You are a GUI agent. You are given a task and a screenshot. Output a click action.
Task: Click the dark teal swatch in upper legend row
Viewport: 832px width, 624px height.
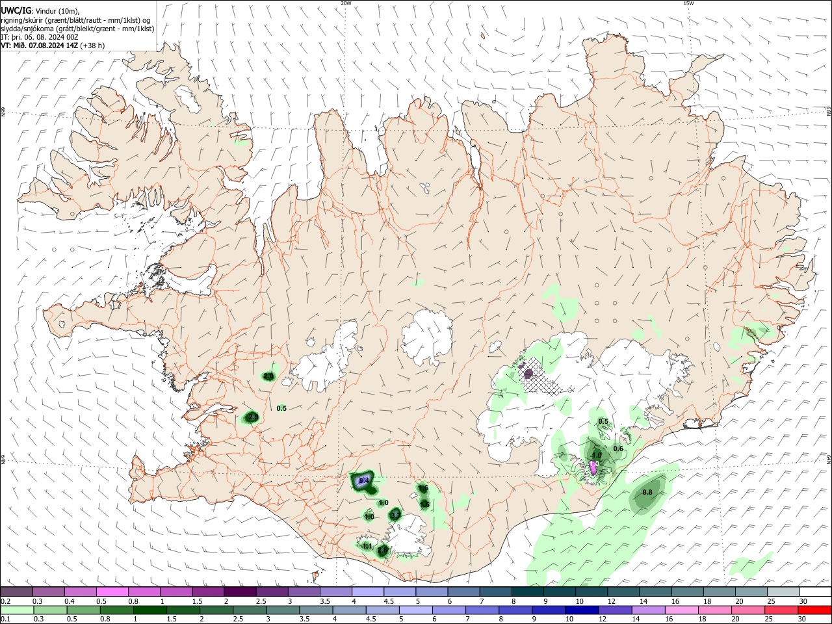528,591
